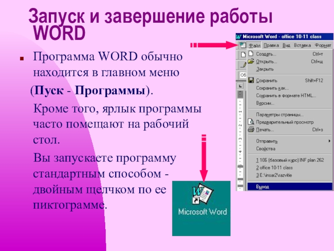
Task: Open the Вид menu
Action: pos(286,46)
